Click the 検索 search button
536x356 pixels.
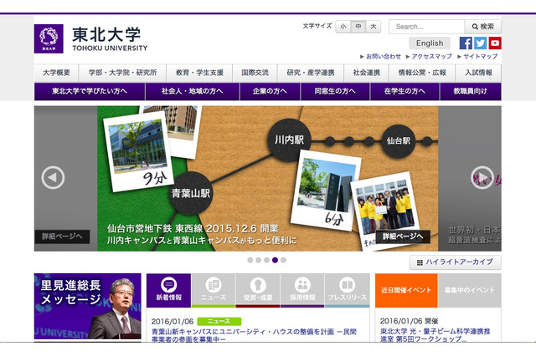(482, 27)
